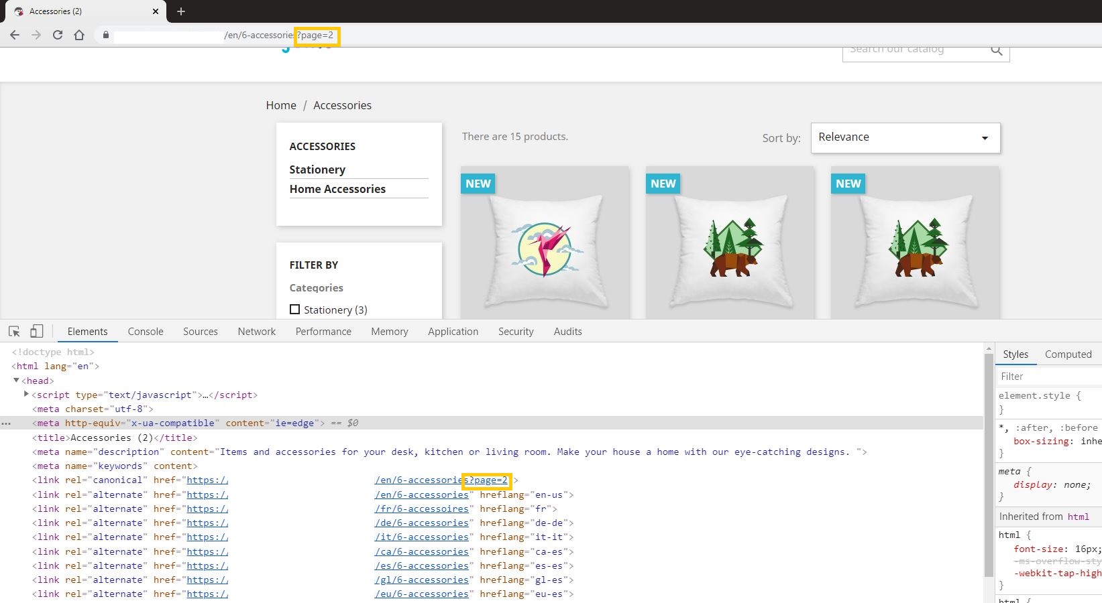Screen dimensions: 1102x603
Task: Click the /de/6-accessories alternate href link
Action: (x=421, y=523)
